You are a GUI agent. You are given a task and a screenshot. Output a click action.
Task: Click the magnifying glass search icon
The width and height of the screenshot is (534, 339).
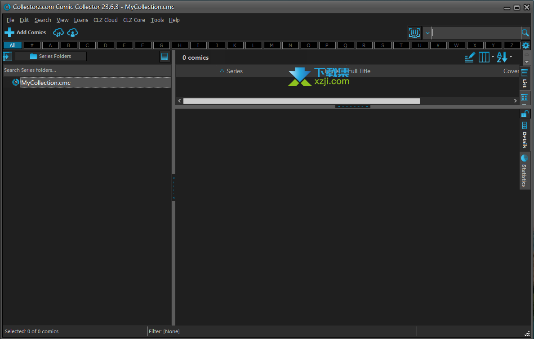(525, 33)
